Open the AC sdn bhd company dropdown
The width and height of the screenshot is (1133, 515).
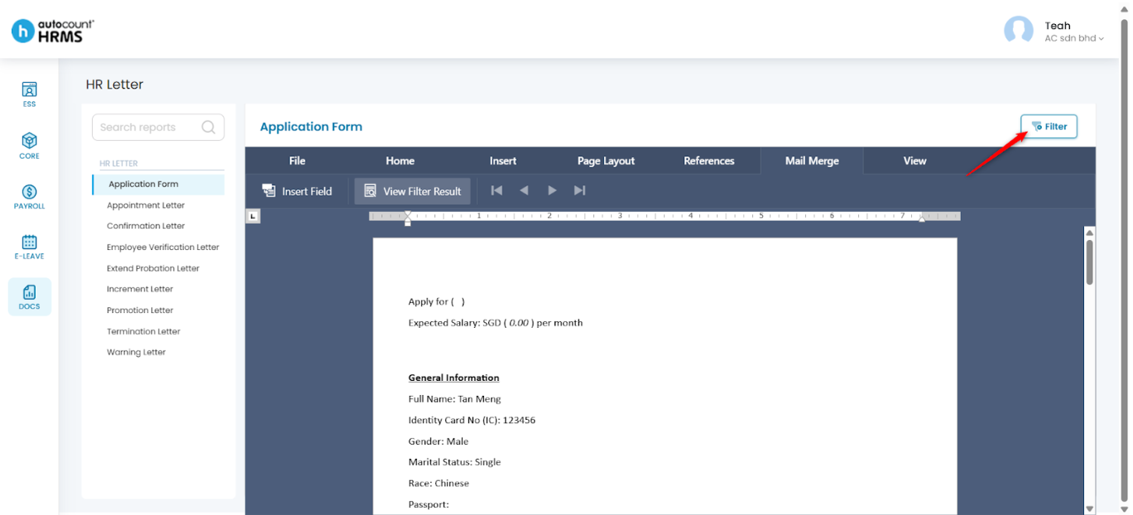click(x=1073, y=38)
